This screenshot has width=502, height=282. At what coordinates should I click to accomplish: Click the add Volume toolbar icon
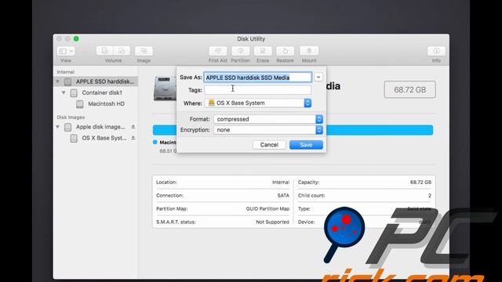coord(104,51)
